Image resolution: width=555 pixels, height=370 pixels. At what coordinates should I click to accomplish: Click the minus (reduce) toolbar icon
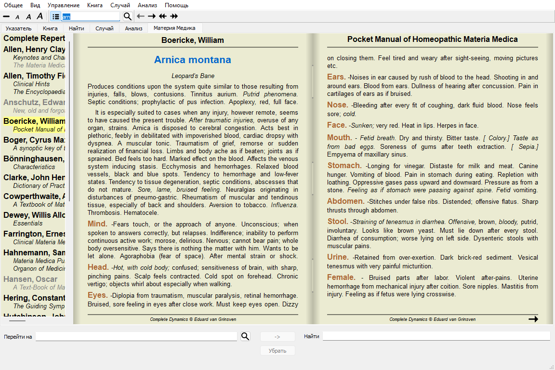[x=6, y=16]
